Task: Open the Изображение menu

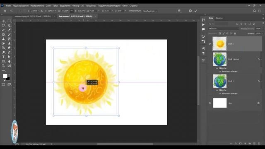Action: [37, 5]
